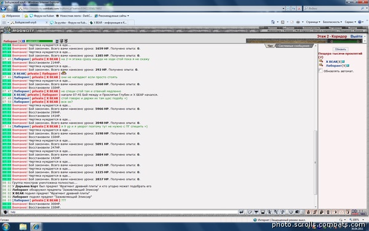Click the chat log vertical scrollbar
The image size is (369, 231).
(315, 126)
